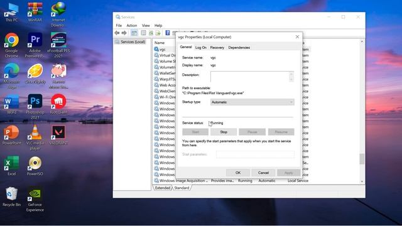Switch to General tab in vgc Properties
Viewport: 402px width, 226px height.
[186, 47]
